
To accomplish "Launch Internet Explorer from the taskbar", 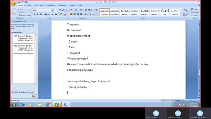I will click(x=22, y=105).
